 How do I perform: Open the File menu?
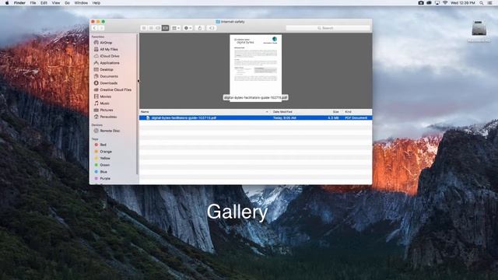(x=33, y=3)
